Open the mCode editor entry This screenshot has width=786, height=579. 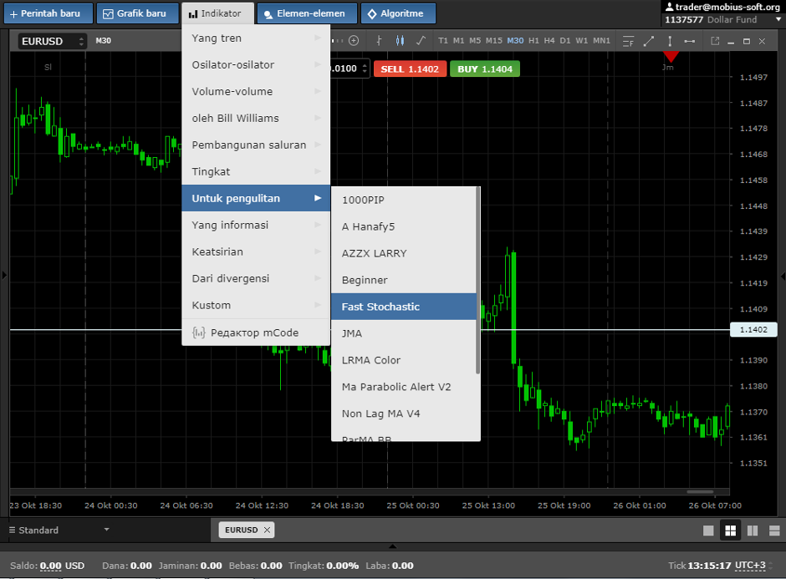(x=256, y=333)
